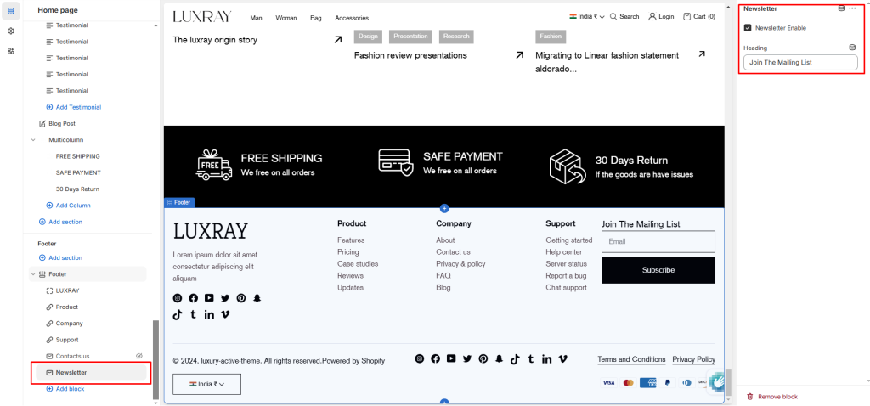Click Pinterest icon under the Lorem ipsum text
Image resolution: width=870 pixels, height=406 pixels.
point(240,298)
